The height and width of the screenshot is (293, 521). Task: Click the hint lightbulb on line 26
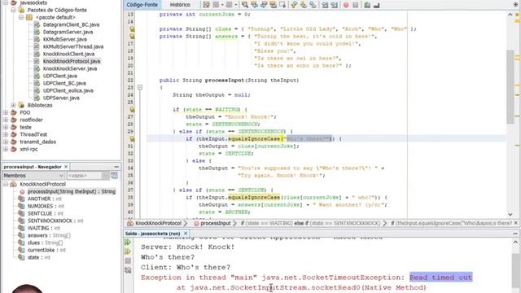tap(132, 110)
